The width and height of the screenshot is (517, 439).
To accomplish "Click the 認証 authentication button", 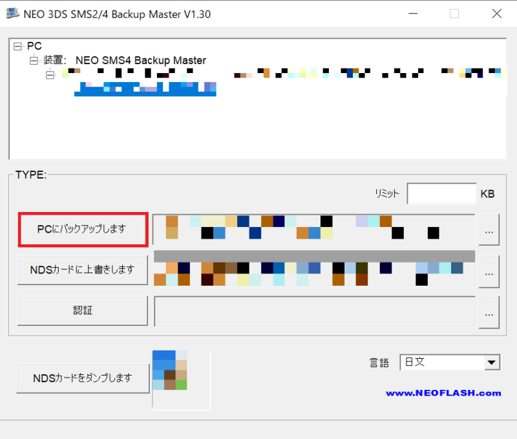I will (x=82, y=311).
